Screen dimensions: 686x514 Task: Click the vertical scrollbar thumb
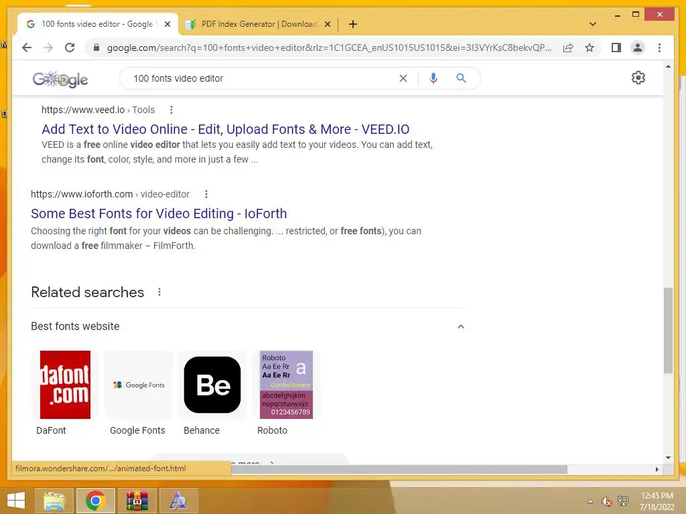click(668, 330)
